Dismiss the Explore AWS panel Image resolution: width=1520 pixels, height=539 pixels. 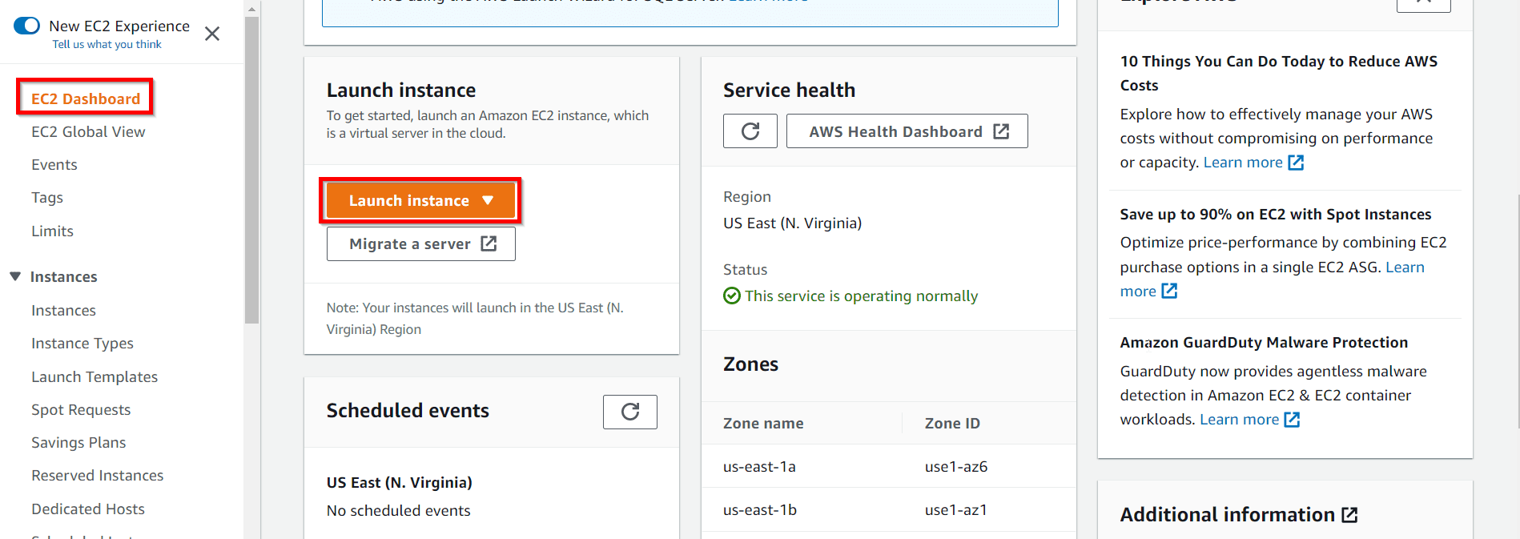tap(1423, 3)
